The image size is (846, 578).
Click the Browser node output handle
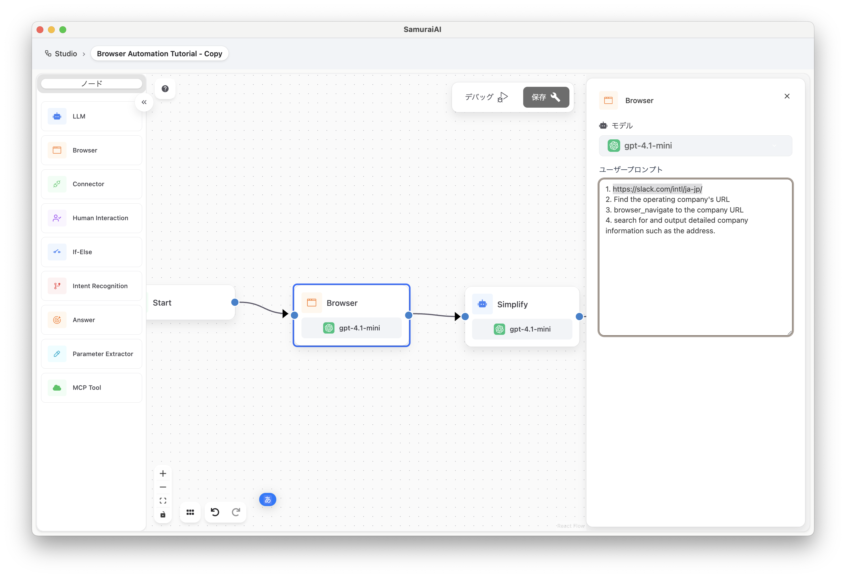click(408, 315)
